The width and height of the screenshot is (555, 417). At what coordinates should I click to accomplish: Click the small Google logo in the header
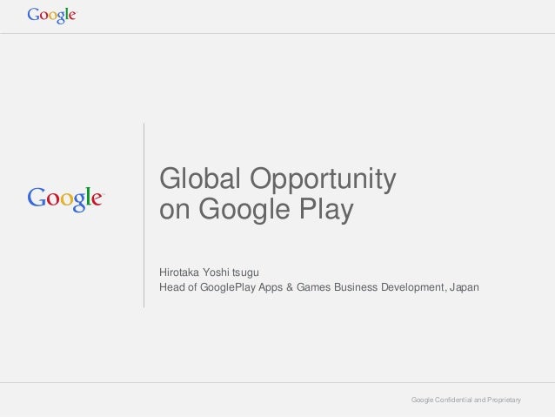pos(51,16)
